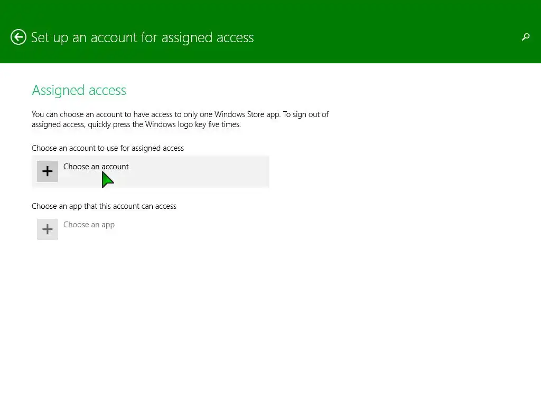Click the 'Choose an account to use for assigned access' label
This screenshot has width=541, height=405.
point(108,148)
